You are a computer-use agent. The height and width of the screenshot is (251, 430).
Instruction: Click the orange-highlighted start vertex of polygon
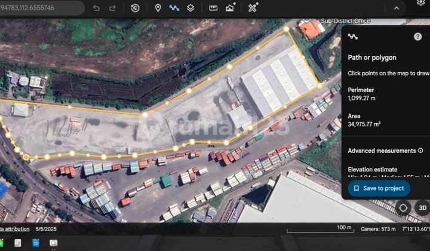click(26, 157)
